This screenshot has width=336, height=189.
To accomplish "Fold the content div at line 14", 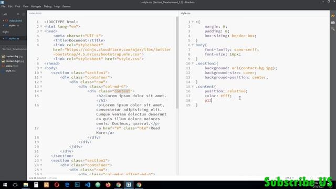I will pos(41,91).
